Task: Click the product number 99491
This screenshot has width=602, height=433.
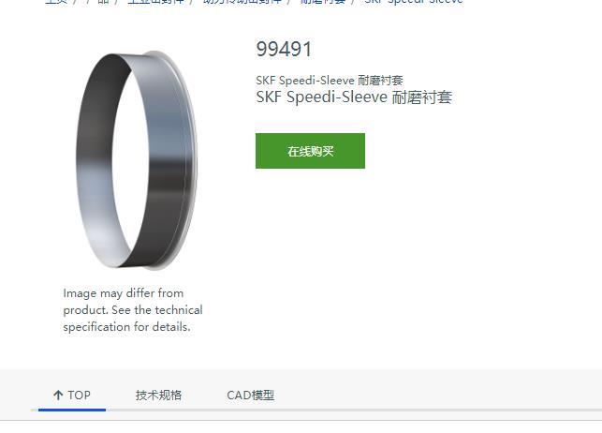Action: point(284,49)
